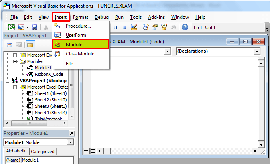Open the Module1 Module properties object dropdown
270x164 pixels.
[70, 142]
